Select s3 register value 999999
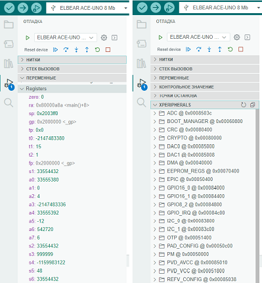262x283 pixels. [x=45, y=254]
